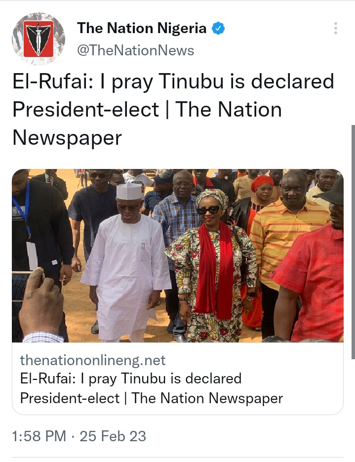Click 'The Nation Newspaper' text in link card
This screenshot has height=462, width=355.
[207, 398]
